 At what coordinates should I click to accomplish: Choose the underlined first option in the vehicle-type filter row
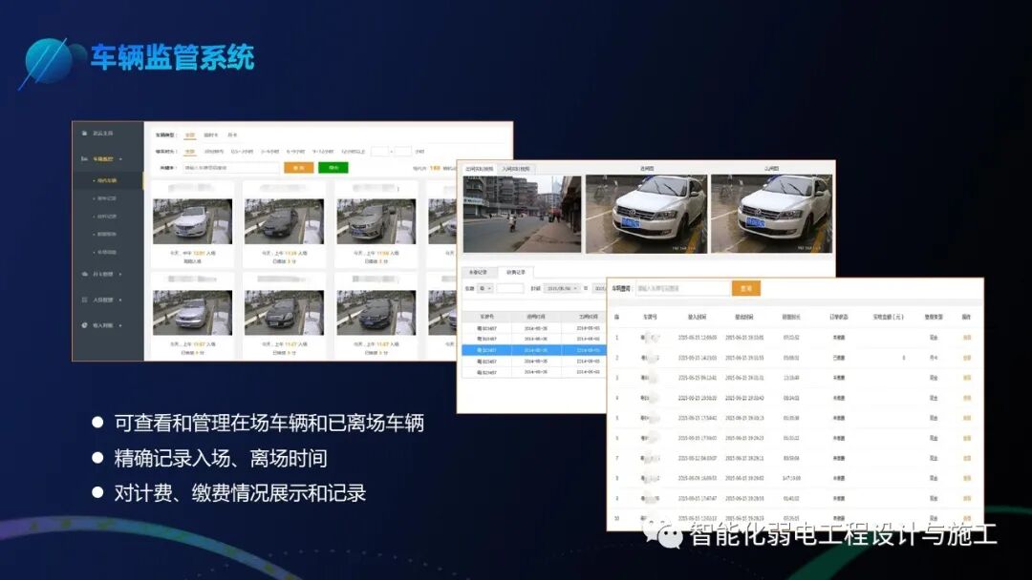pyautogui.click(x=190, y=135)
